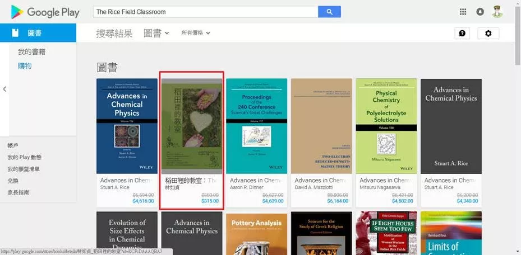
Task: Open the 家長指南 link
Action: click(x=19, y=192)
